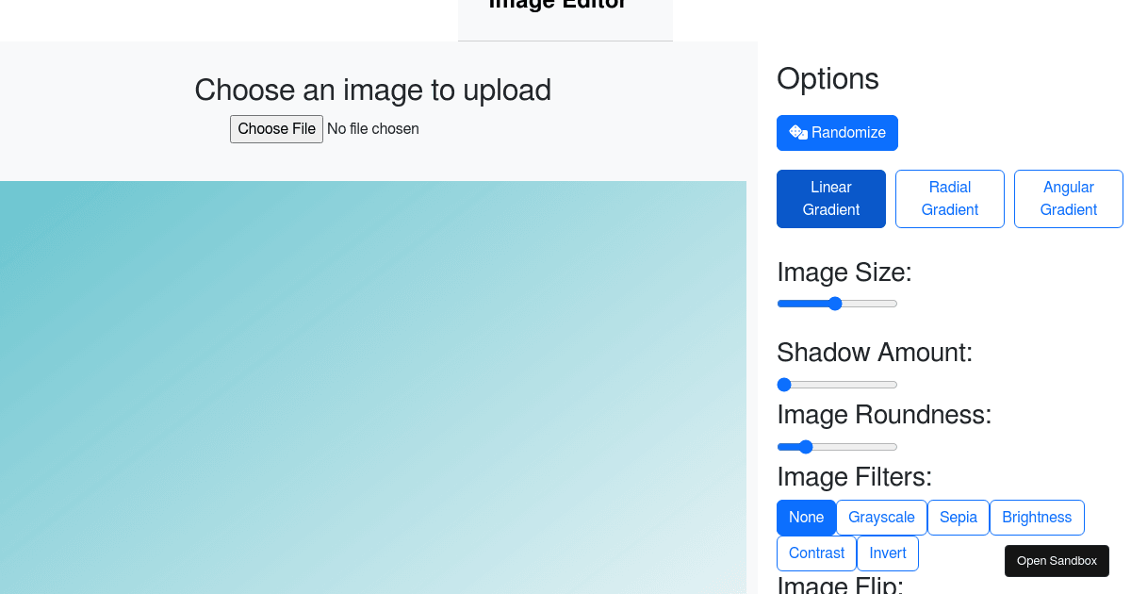Click the Randomize dice icon

pos(797,132)
